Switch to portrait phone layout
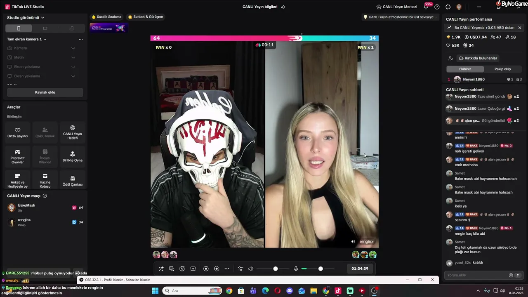 point(19,28)
